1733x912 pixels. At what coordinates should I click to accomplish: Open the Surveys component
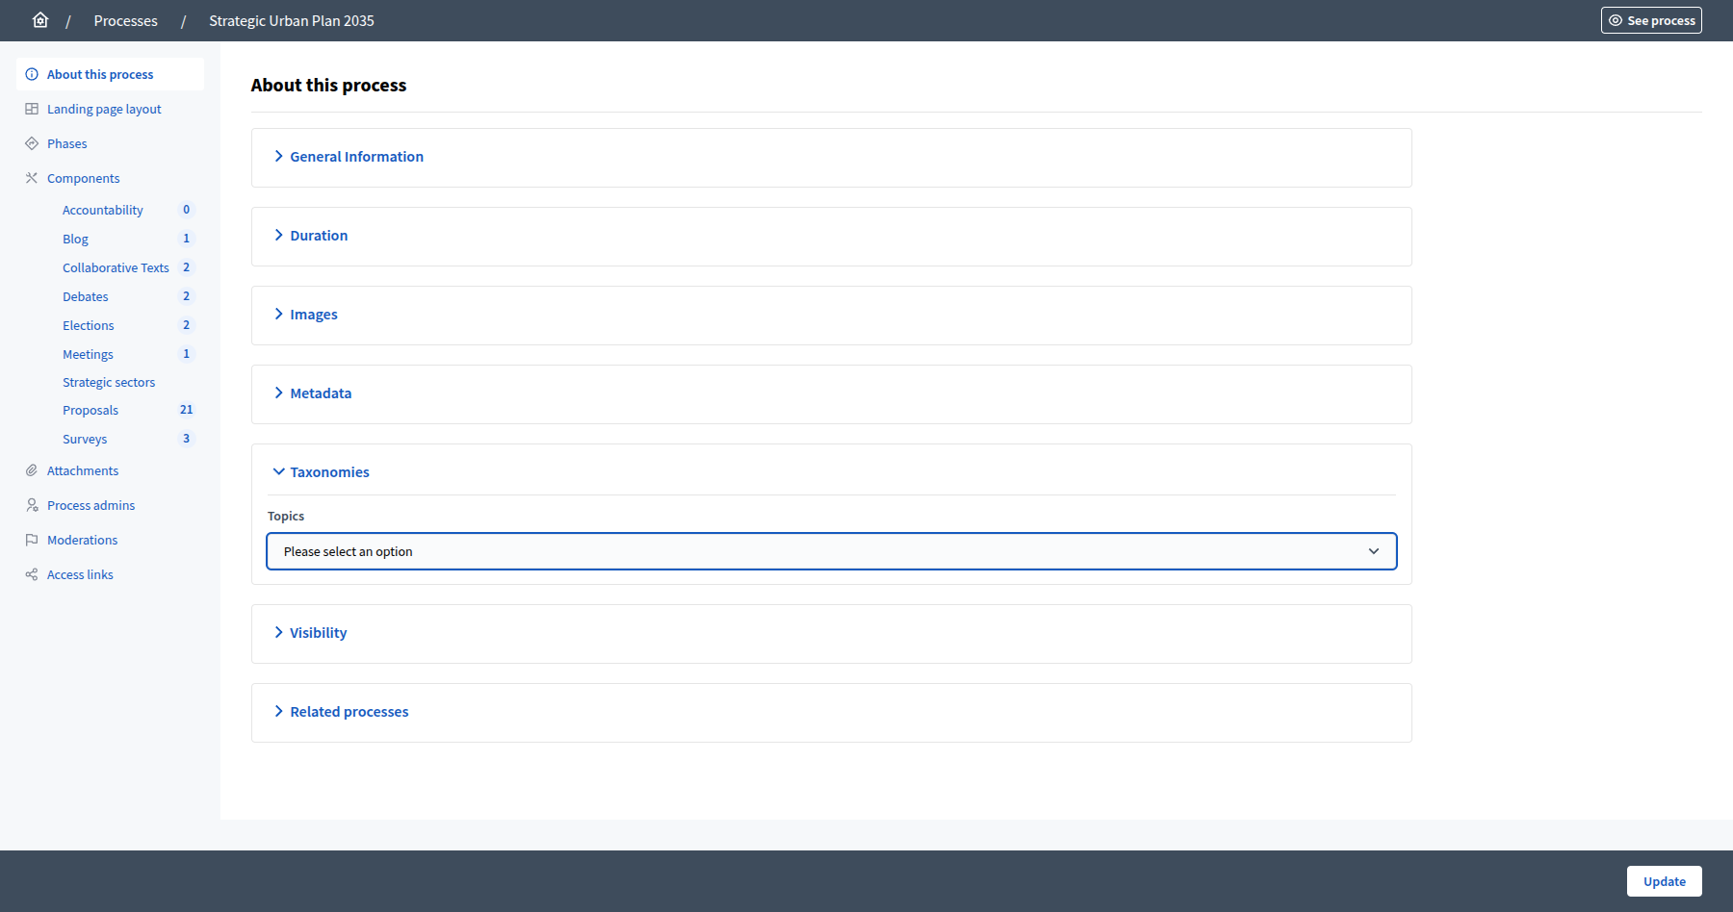click(x=85, y=439)
